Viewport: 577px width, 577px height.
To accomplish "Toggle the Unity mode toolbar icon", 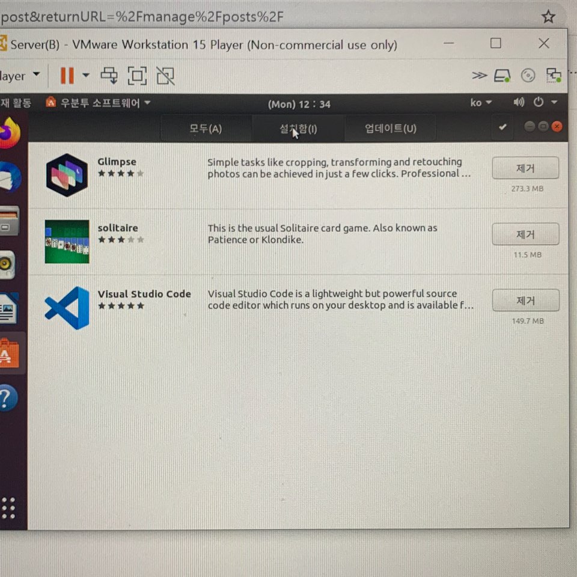I will click(x=165, y=76).
